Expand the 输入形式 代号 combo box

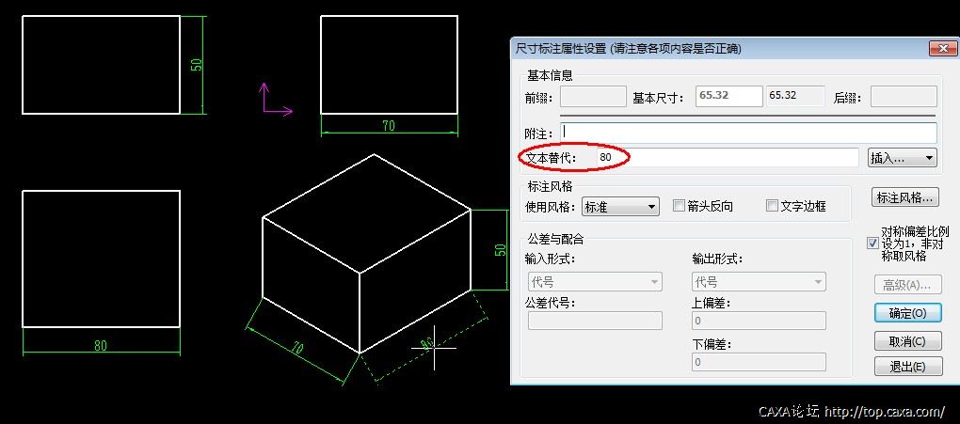(595, 282)
